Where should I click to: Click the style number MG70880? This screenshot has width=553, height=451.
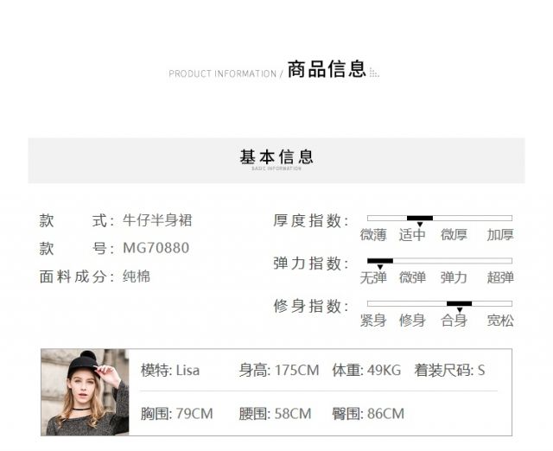[156, 248]
